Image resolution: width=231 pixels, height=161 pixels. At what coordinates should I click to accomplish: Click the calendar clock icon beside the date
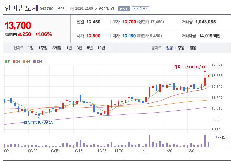click(x=72, y=9)
